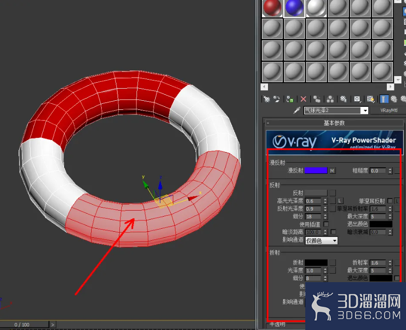The height and width of the screenshot is (330, 406).
Task: Click the blue 漫反射 color swatch
Action: tap(316, 170)
